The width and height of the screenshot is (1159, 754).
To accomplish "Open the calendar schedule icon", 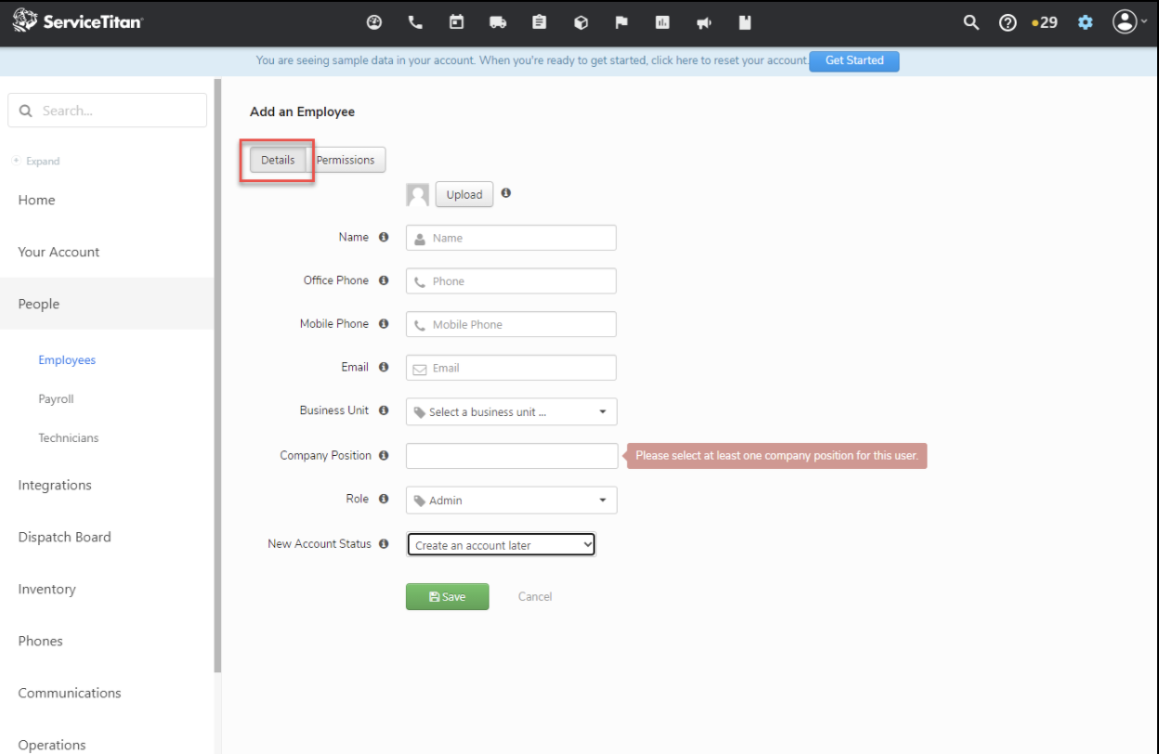I will 456,22.
